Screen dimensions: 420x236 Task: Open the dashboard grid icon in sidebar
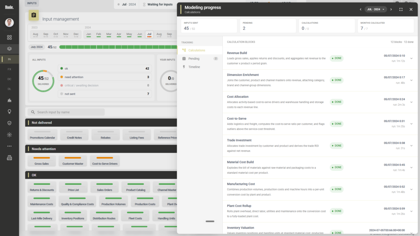pyautogui.click(x=9, y=37)
